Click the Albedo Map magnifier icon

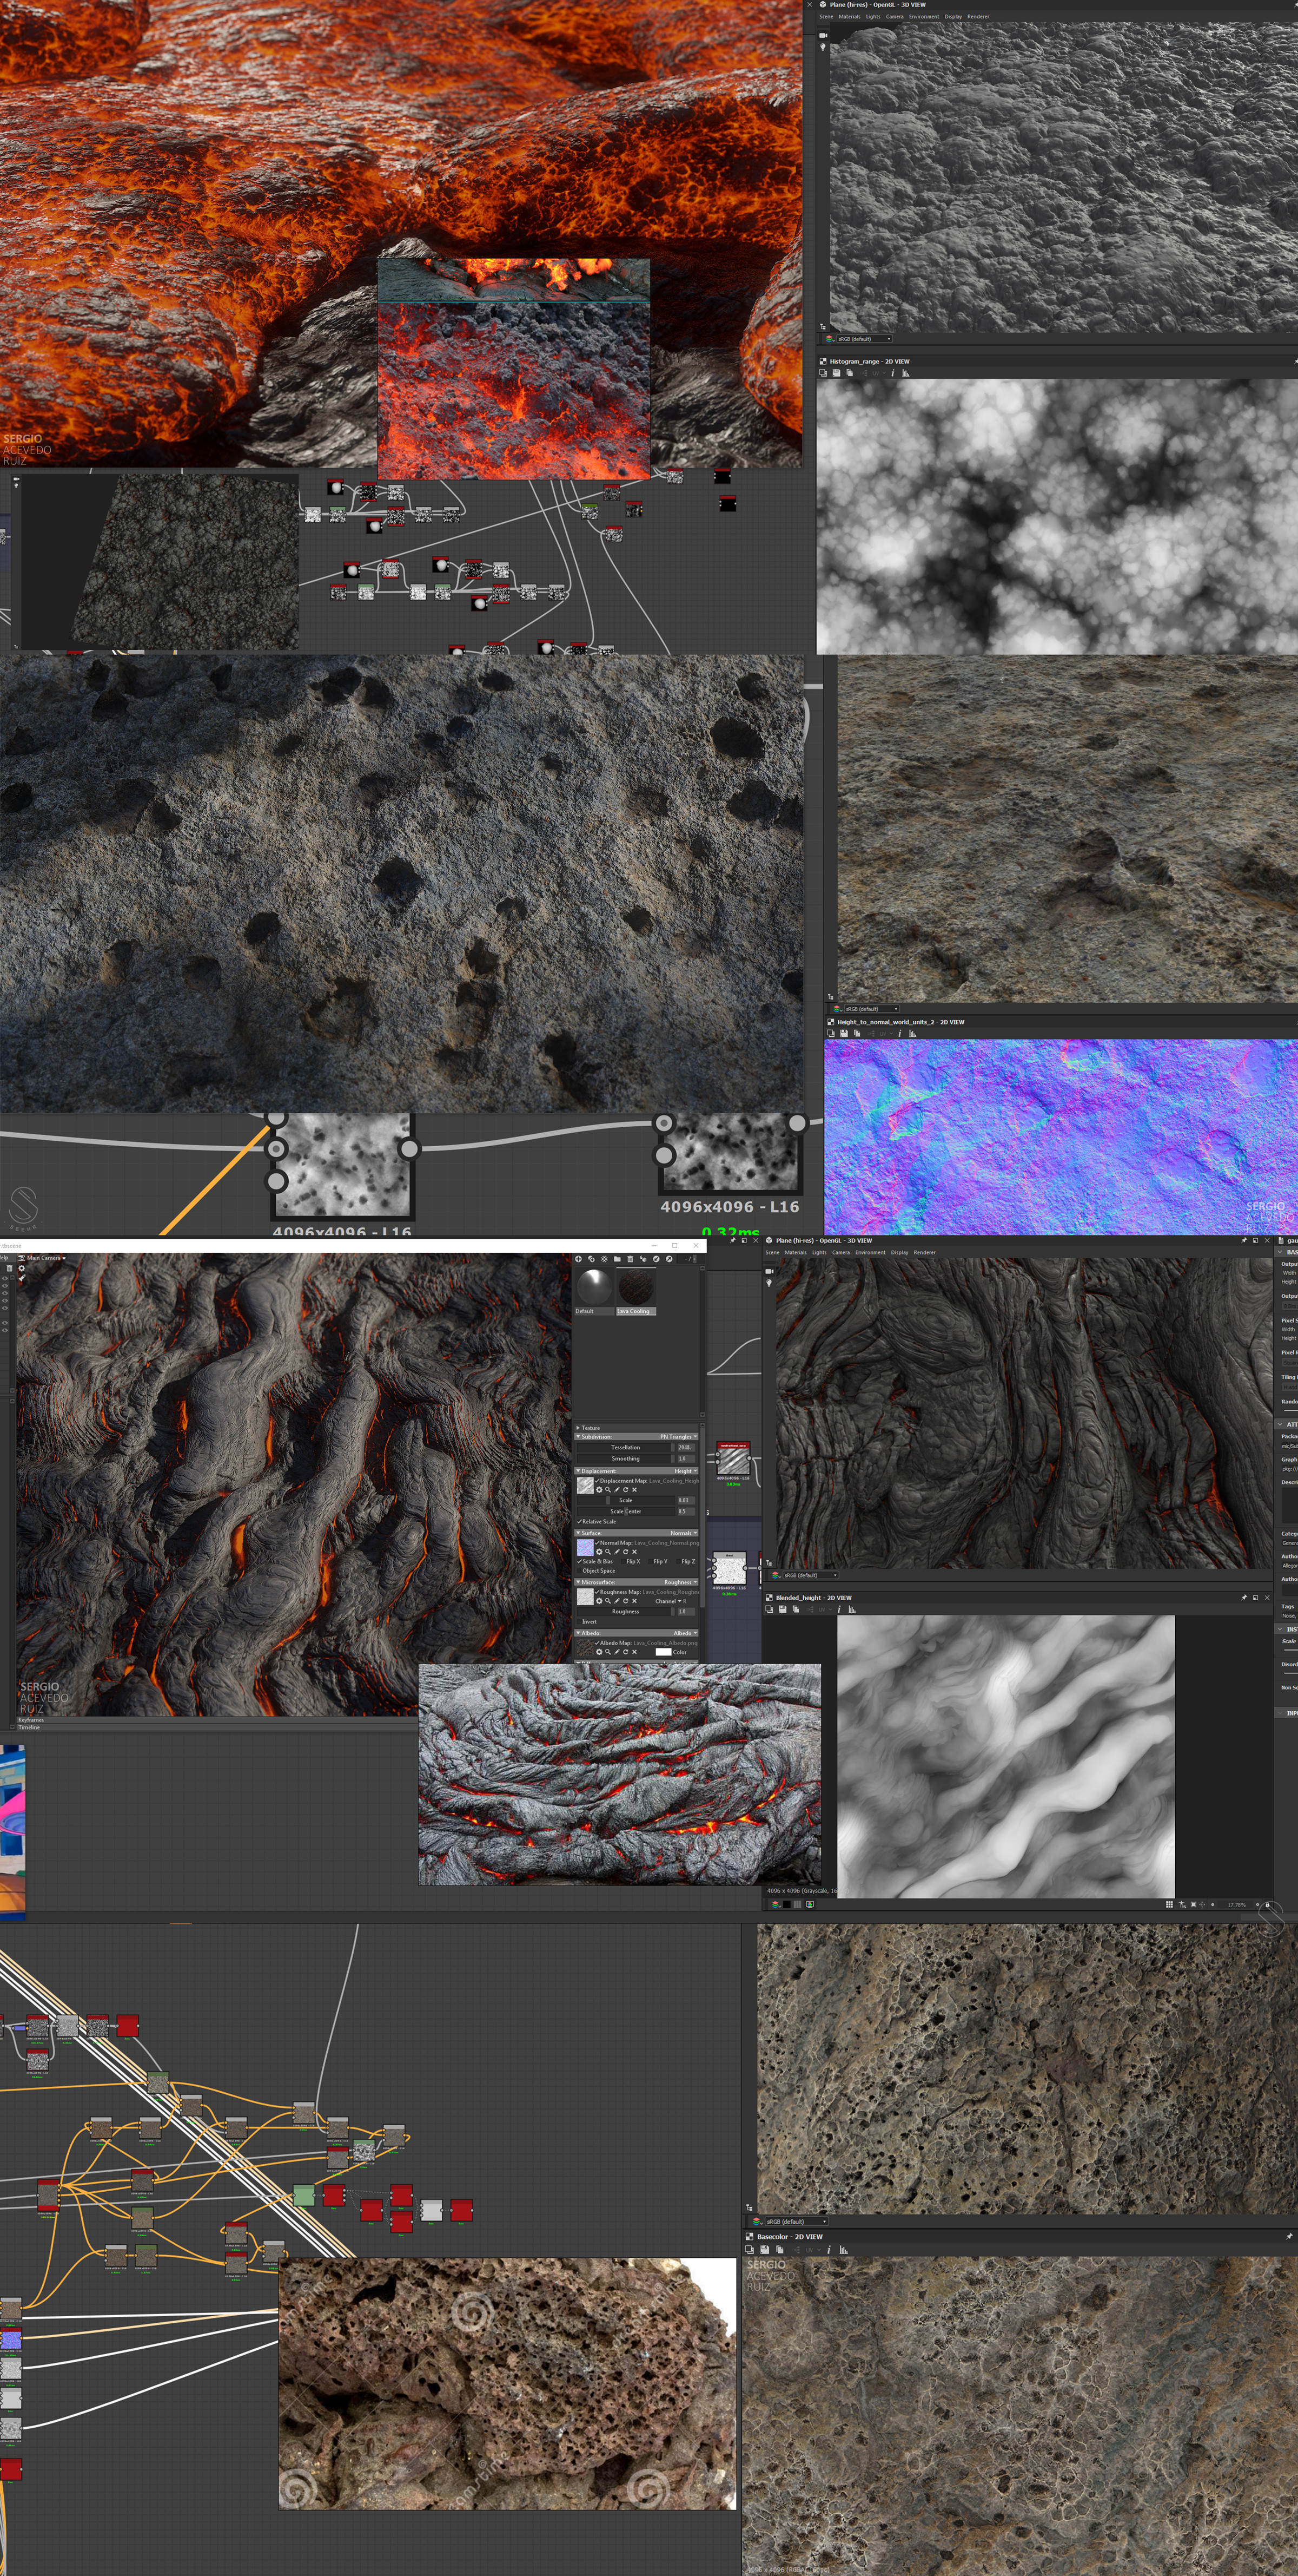[608, 1652]
